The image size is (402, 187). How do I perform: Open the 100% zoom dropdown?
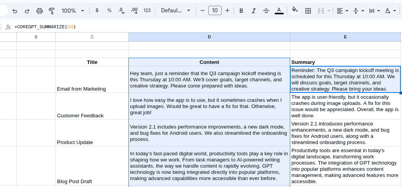click(x=73, y=11)
